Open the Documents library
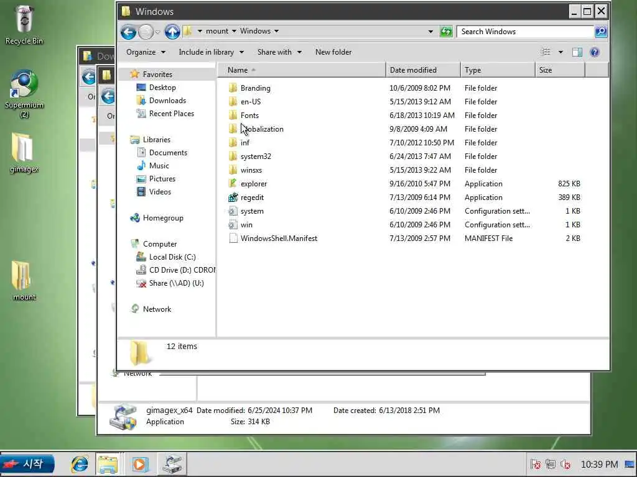This screenshot has height=477, width=637. 168,153
